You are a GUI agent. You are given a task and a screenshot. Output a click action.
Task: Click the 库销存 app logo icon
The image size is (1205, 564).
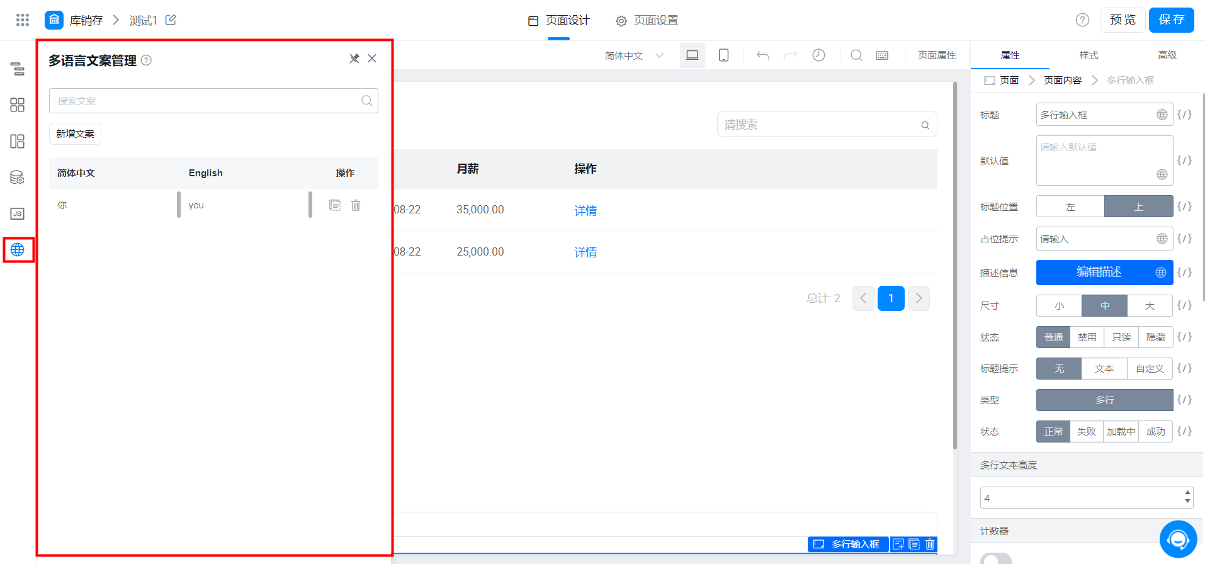(54, 20)
